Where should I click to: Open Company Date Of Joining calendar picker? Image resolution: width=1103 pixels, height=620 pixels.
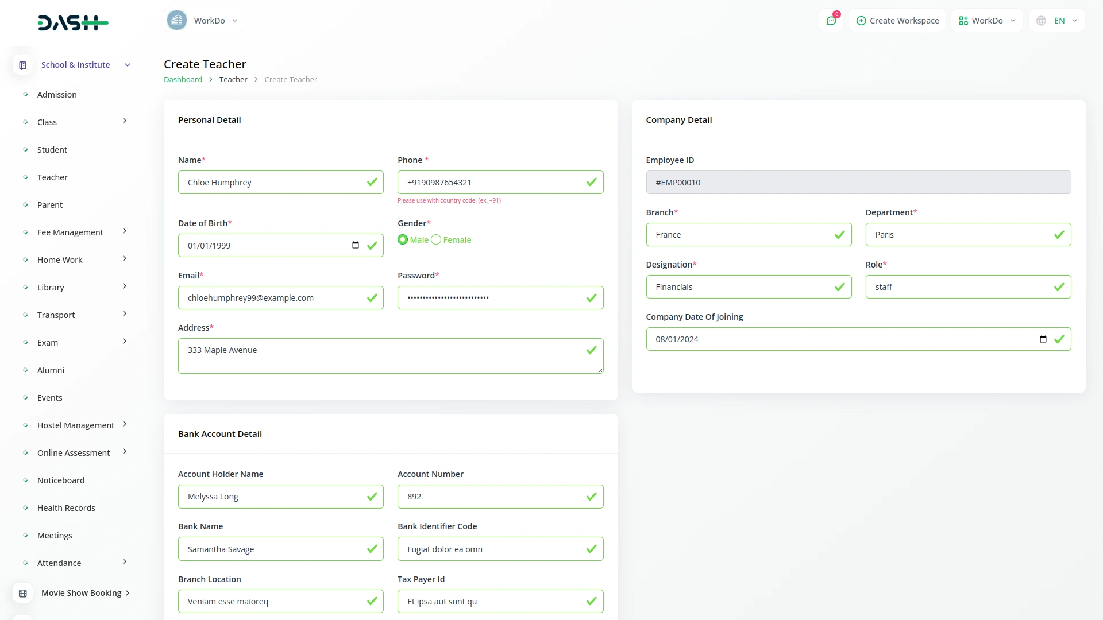tap(1043, 339)
